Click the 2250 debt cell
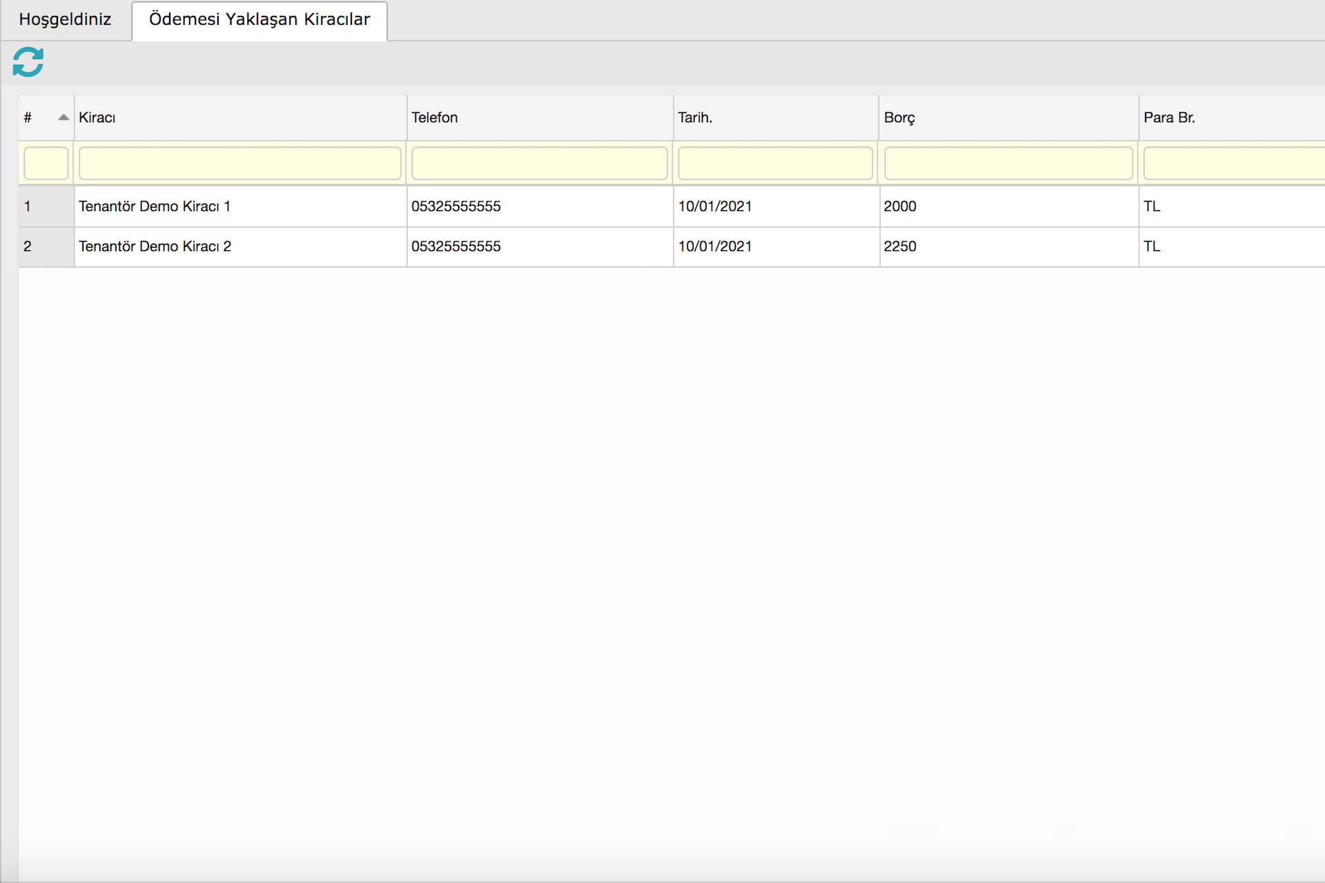 point(900,246)
